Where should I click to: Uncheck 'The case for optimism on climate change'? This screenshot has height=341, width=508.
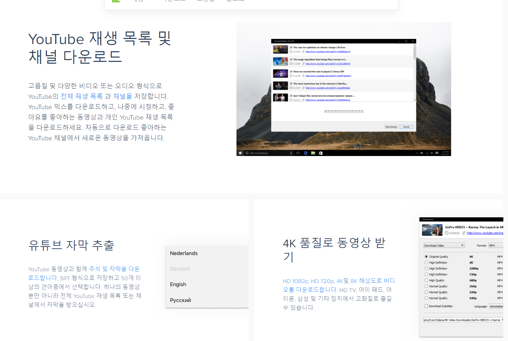point(291,47)
